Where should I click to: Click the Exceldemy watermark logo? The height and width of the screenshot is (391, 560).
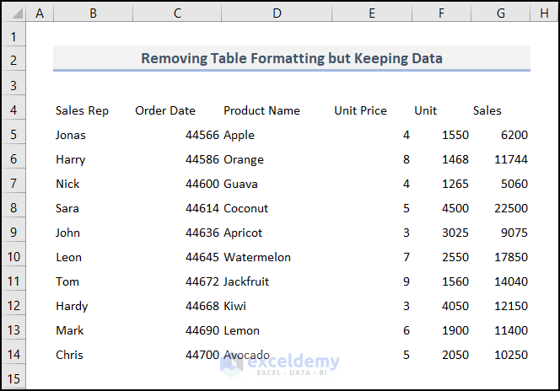[x=280, y=363]
